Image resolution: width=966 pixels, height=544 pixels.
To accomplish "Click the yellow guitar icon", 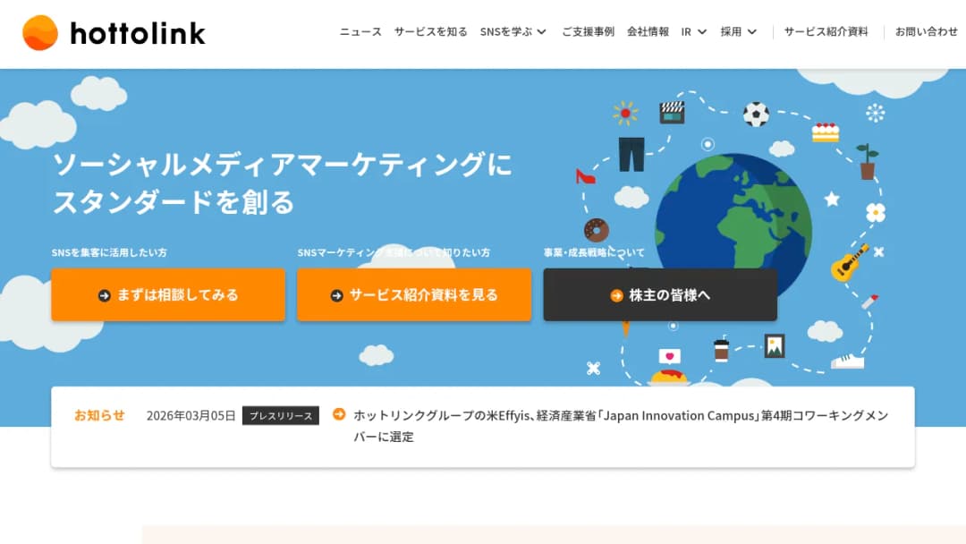I will [850, 263].
